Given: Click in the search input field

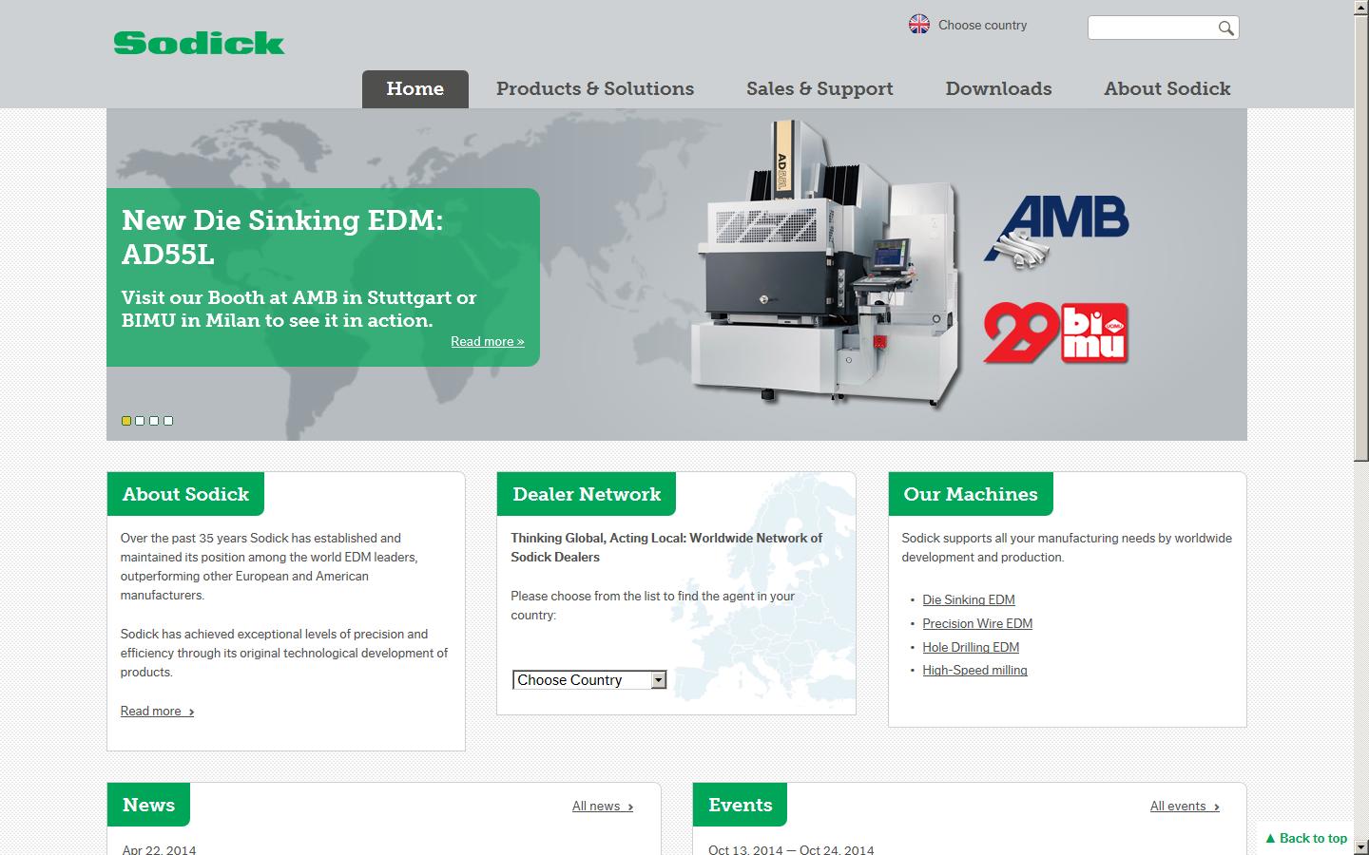Looking at the screenshot, I should pyautogui.click(x=1150, y=28).
